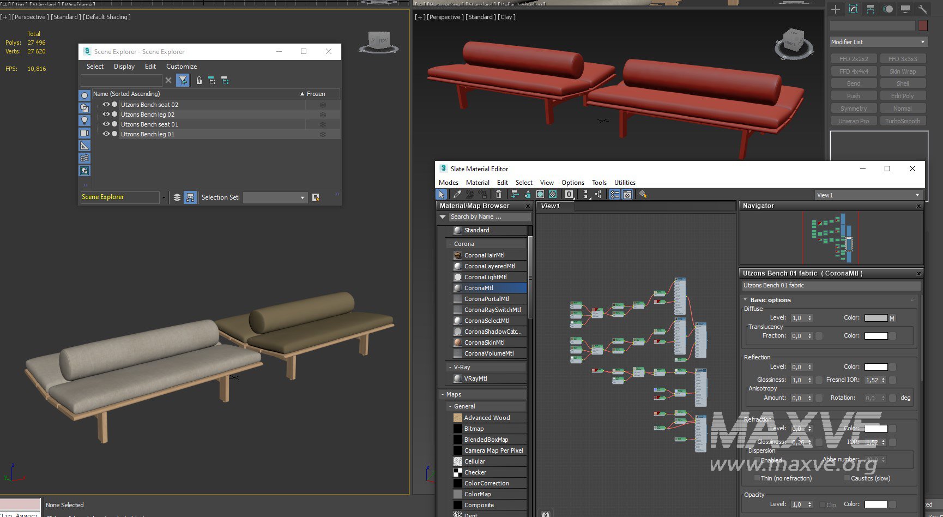Screen dimensions: 943x517
Task: Switch Scene Explorer to sort by layer
Action: [x=177, y=197]
